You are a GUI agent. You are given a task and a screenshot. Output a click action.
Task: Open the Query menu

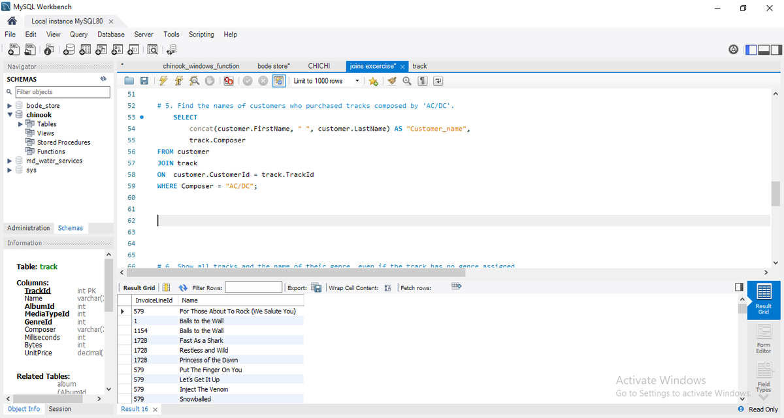click(79, 34)
